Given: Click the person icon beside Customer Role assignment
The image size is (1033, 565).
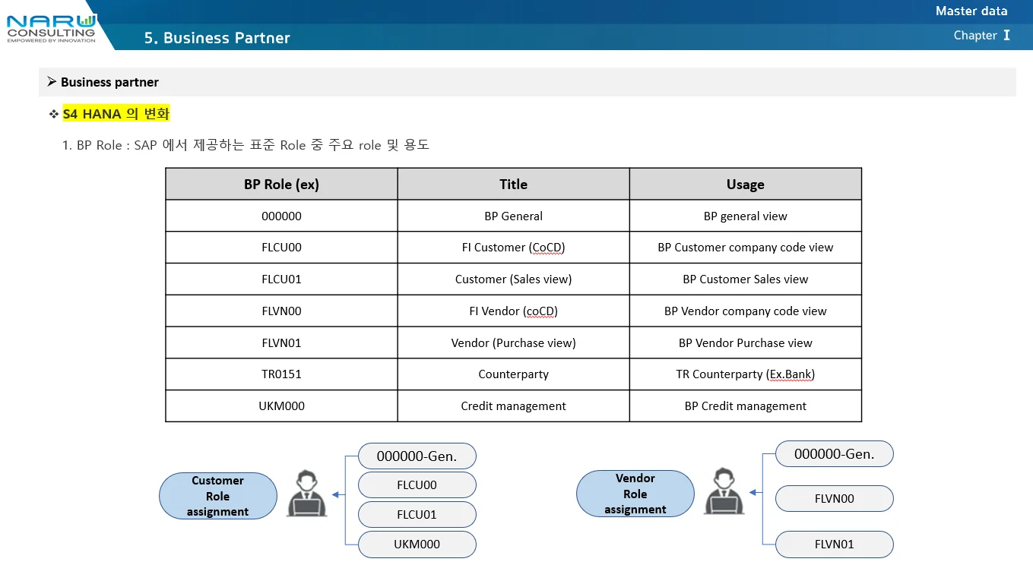Looking at the screenshot, I should (x=307, y=494).
